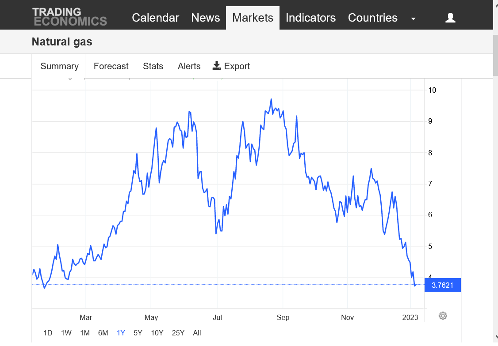Set chart range to 6M

(x=103, y=333)
